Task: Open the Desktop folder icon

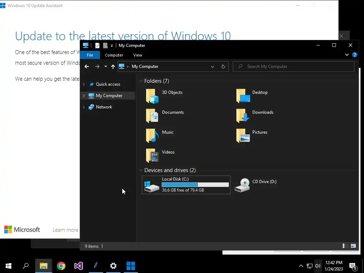Action: [243, 96]
